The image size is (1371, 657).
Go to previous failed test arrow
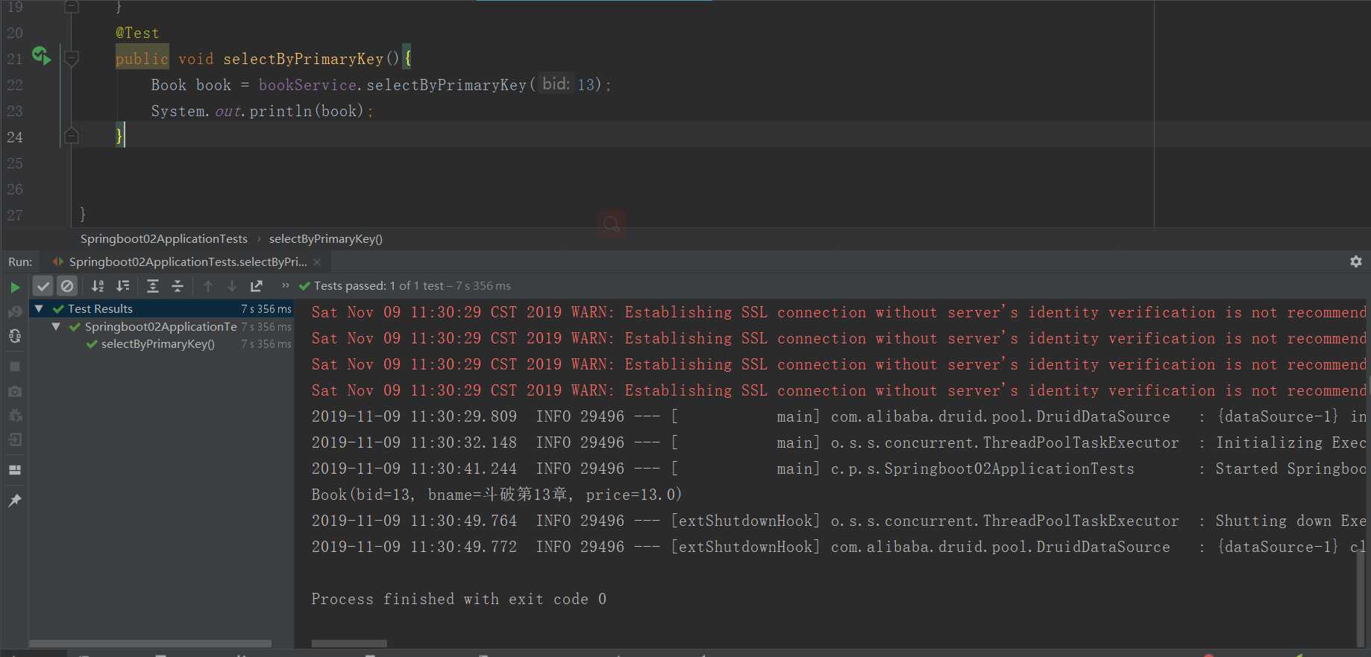[x=208, y=286]
